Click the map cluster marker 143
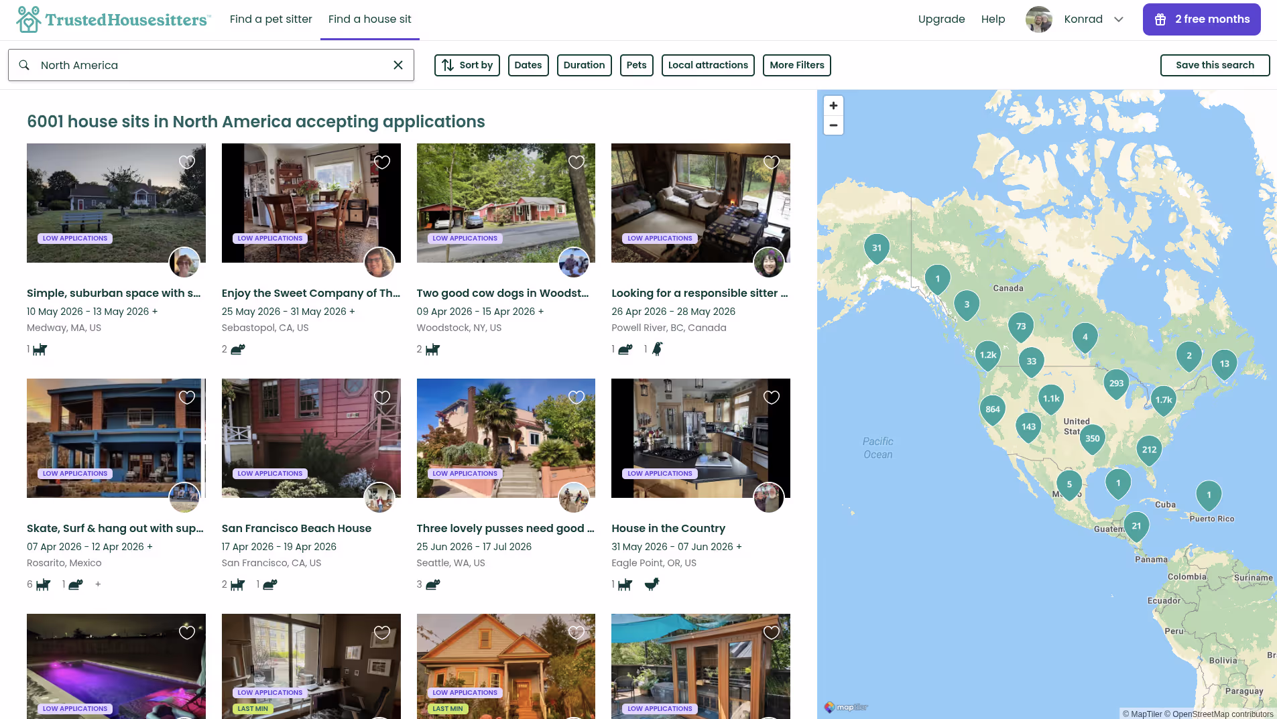This screenshot has height=719, width=1277. [1028, 427]
